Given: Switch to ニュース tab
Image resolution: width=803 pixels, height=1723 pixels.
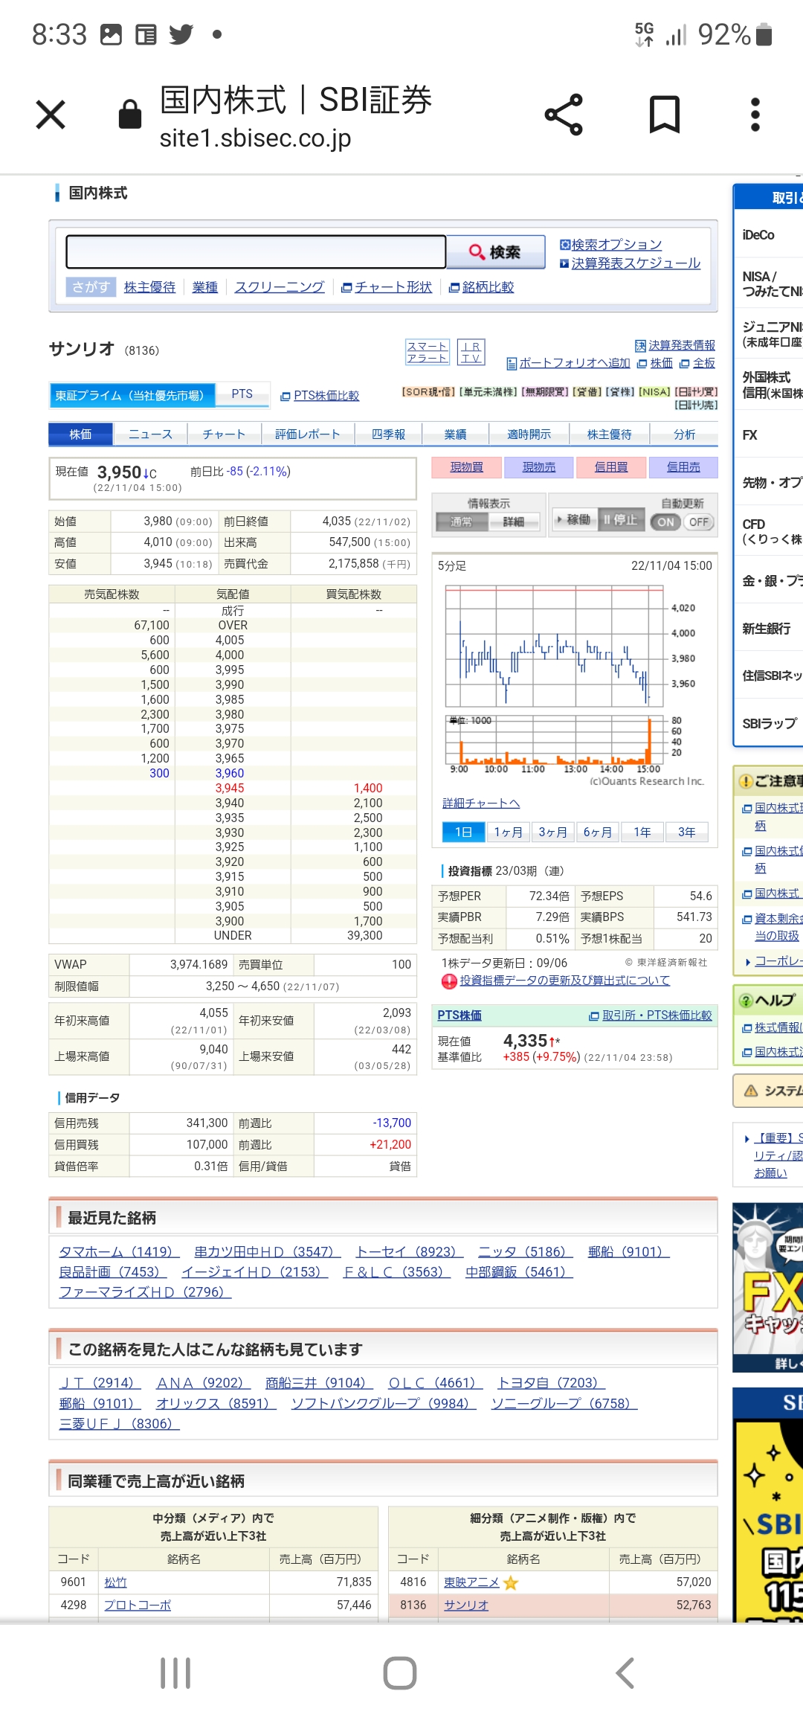Looking at the screenshot, I should coord(150,434).
